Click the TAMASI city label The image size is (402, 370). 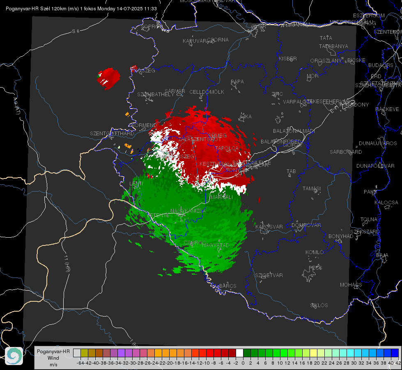(x=312, y=188)
